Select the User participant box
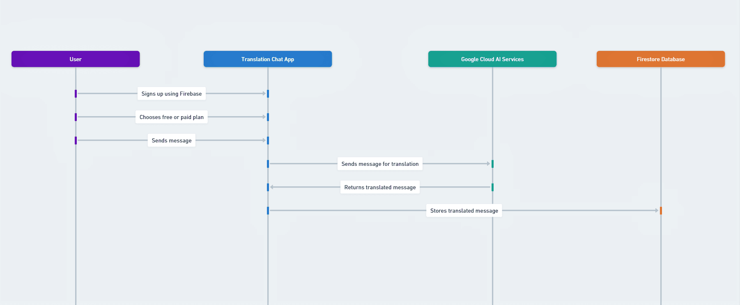The image size is (740, 305). point(76,59)
